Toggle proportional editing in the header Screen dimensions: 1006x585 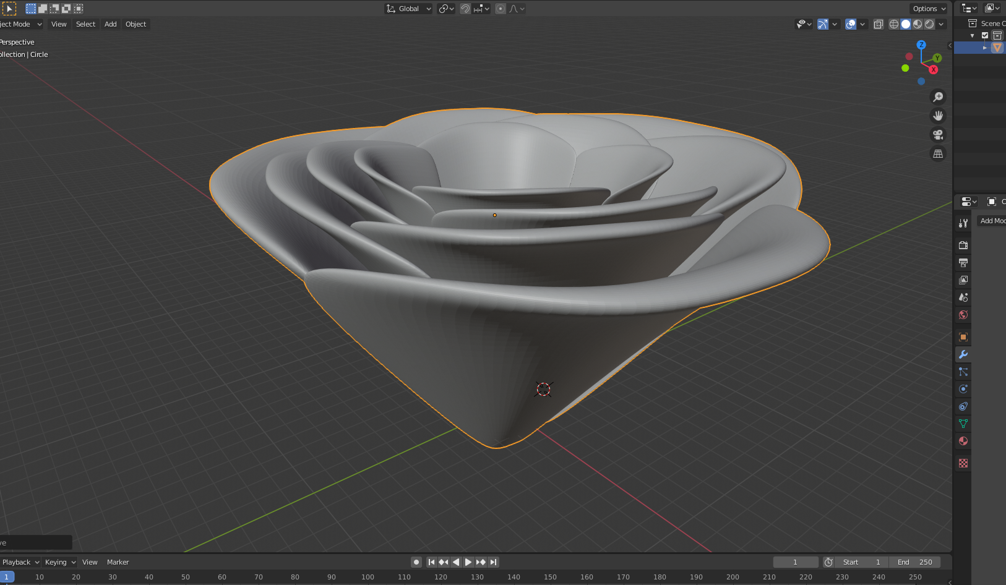500,8
